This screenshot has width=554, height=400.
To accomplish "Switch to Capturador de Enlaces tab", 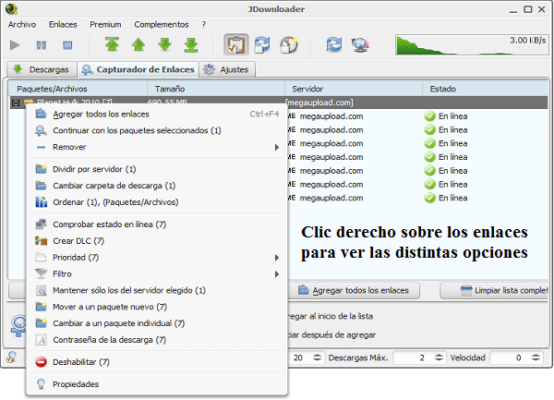I will coord(138,69).
